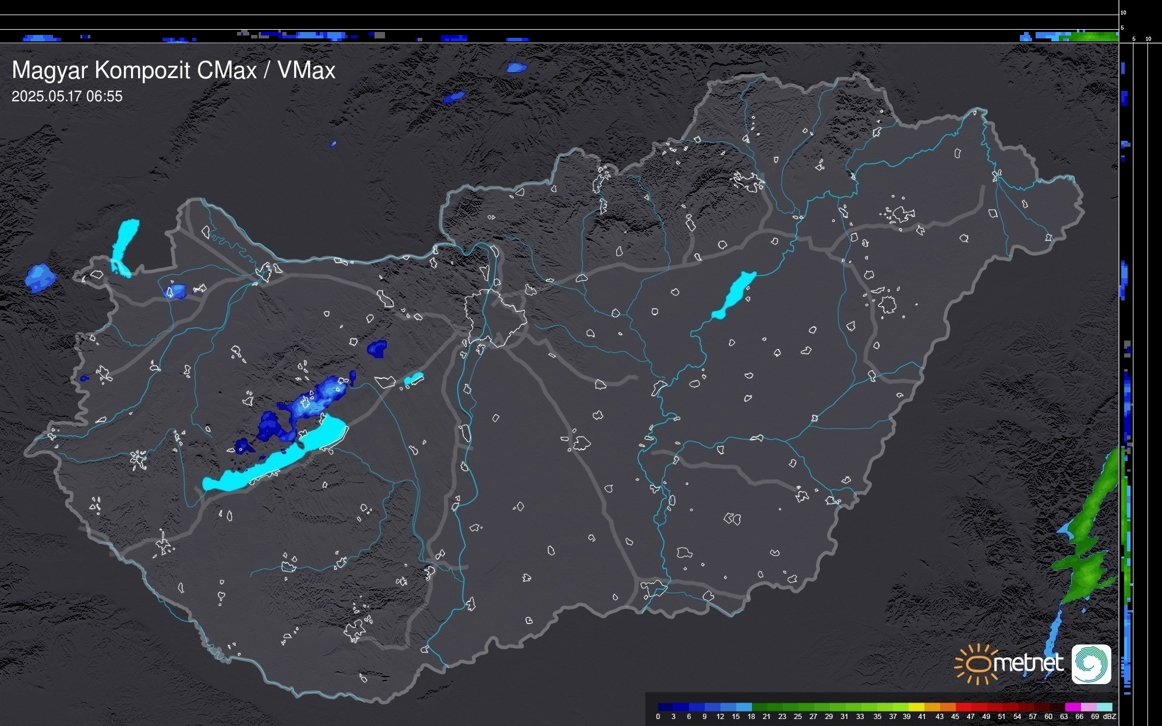1162x726 pixels.
Task: Click isolated blue echo west of Hungary border
Action: pyautogui.click(x=40, y=278)
